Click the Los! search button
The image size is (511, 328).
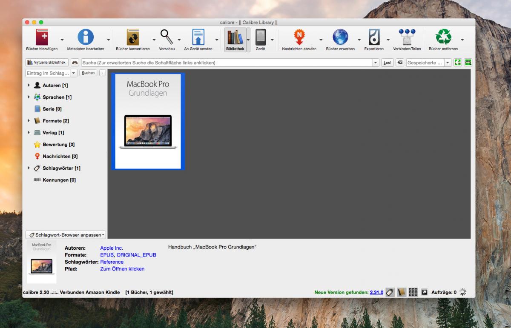(x=387, y=63)
